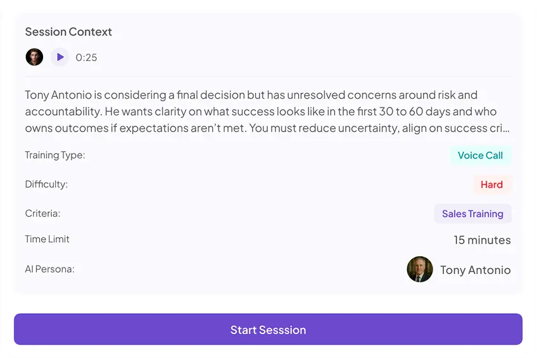This screenshot has width=537, height=358.
Task: Open Tony Antonio's persona avatar photo
Action: [x=420, y=269]
